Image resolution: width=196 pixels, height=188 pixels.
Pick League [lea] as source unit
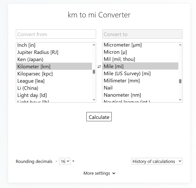[29, 81]
